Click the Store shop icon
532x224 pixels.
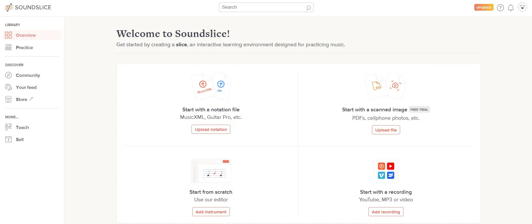pos(8,99)
